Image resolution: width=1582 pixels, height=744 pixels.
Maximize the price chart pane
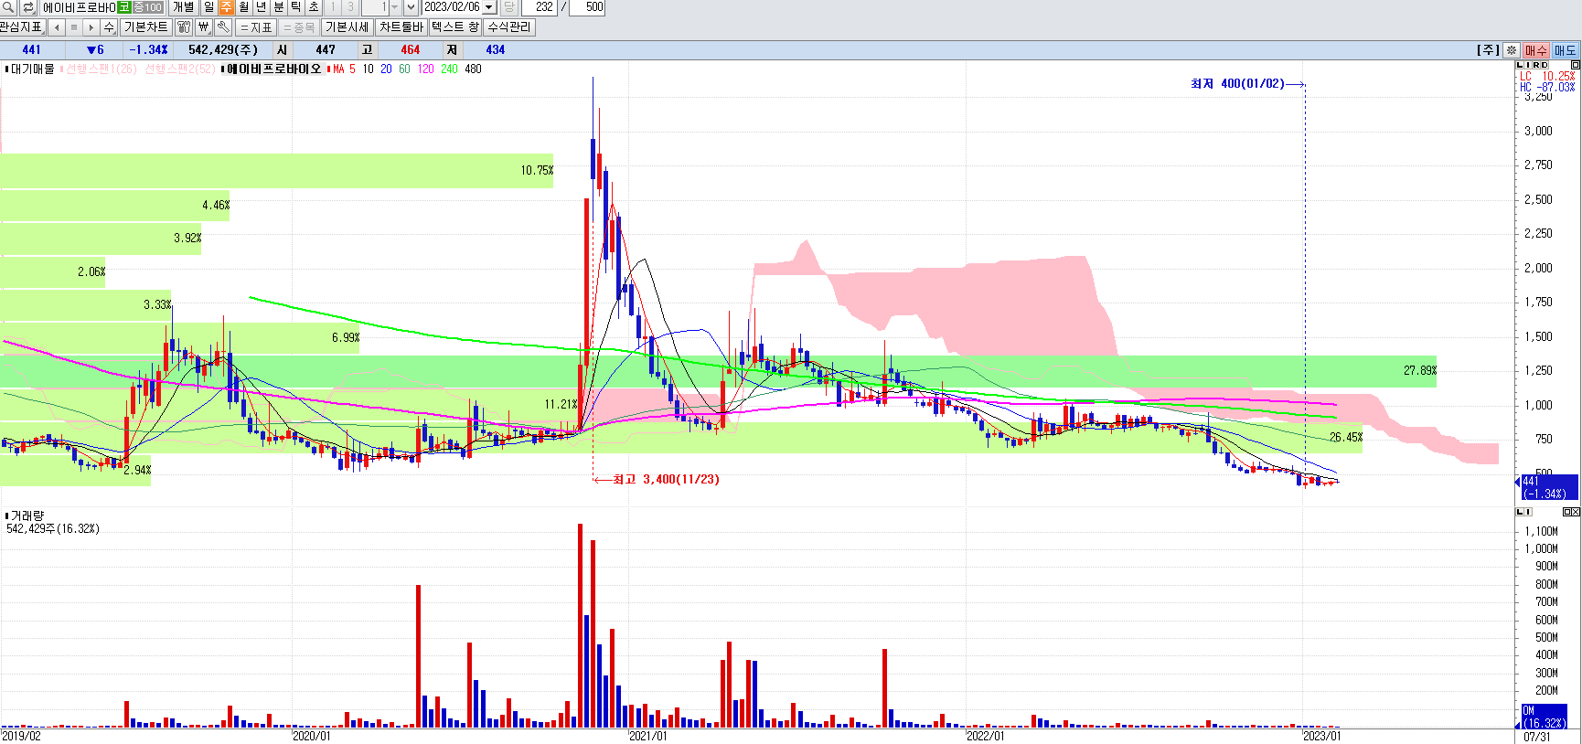(x=1576, y=65)
